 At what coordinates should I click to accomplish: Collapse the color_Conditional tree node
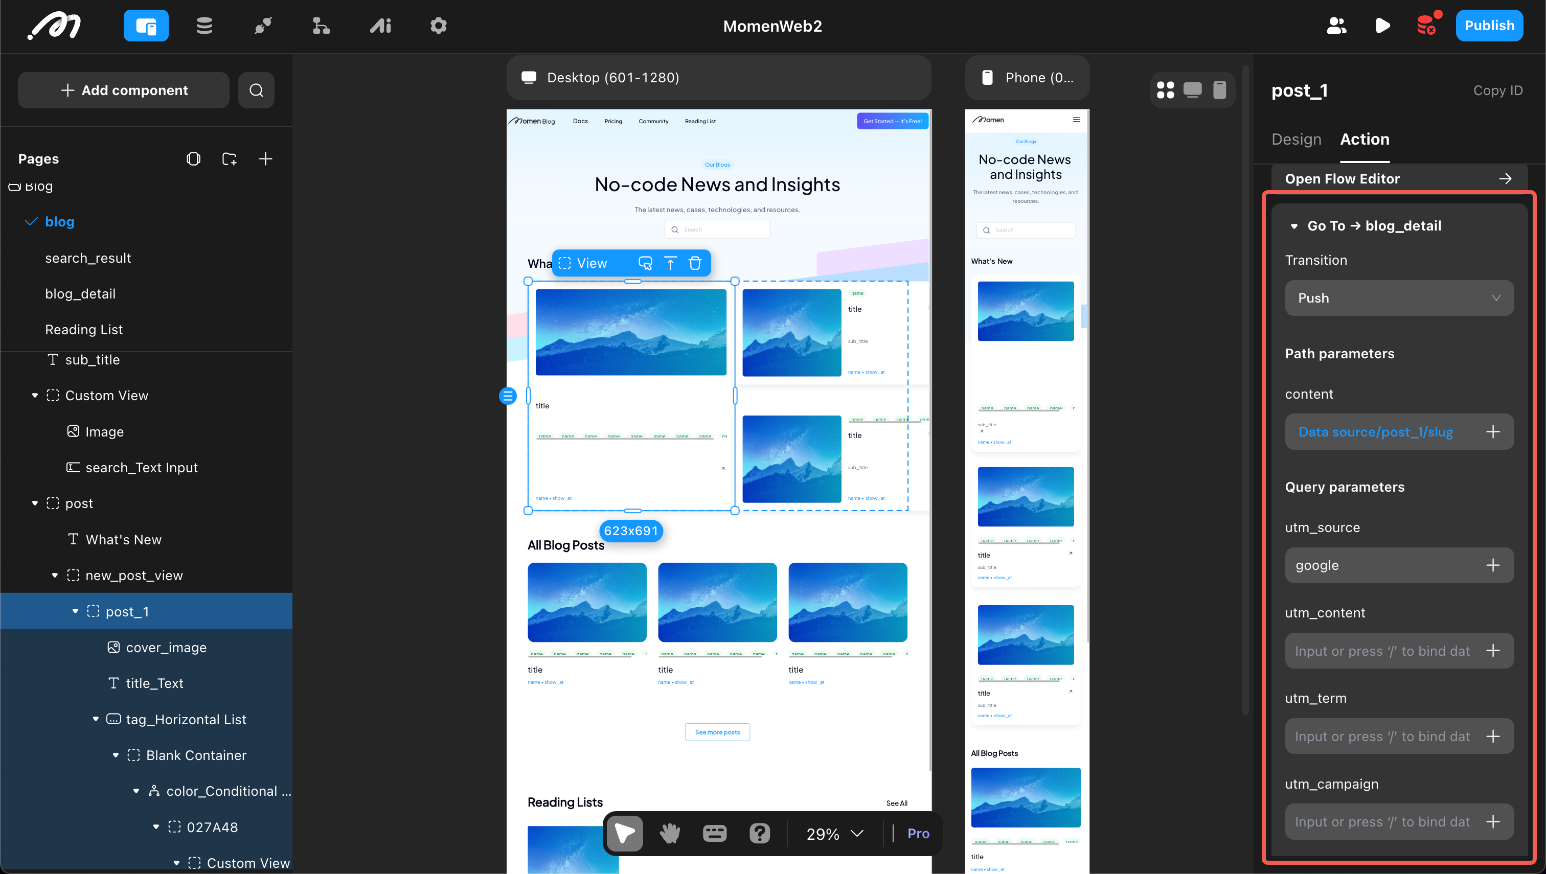[137, 791]
